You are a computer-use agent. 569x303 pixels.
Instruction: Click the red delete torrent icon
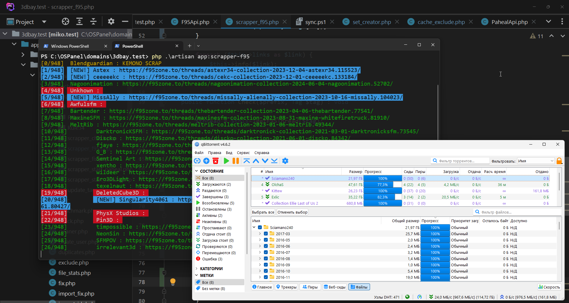(216, 161)
